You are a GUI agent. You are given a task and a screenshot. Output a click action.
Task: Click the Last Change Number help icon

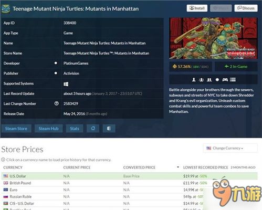point(56,103)
